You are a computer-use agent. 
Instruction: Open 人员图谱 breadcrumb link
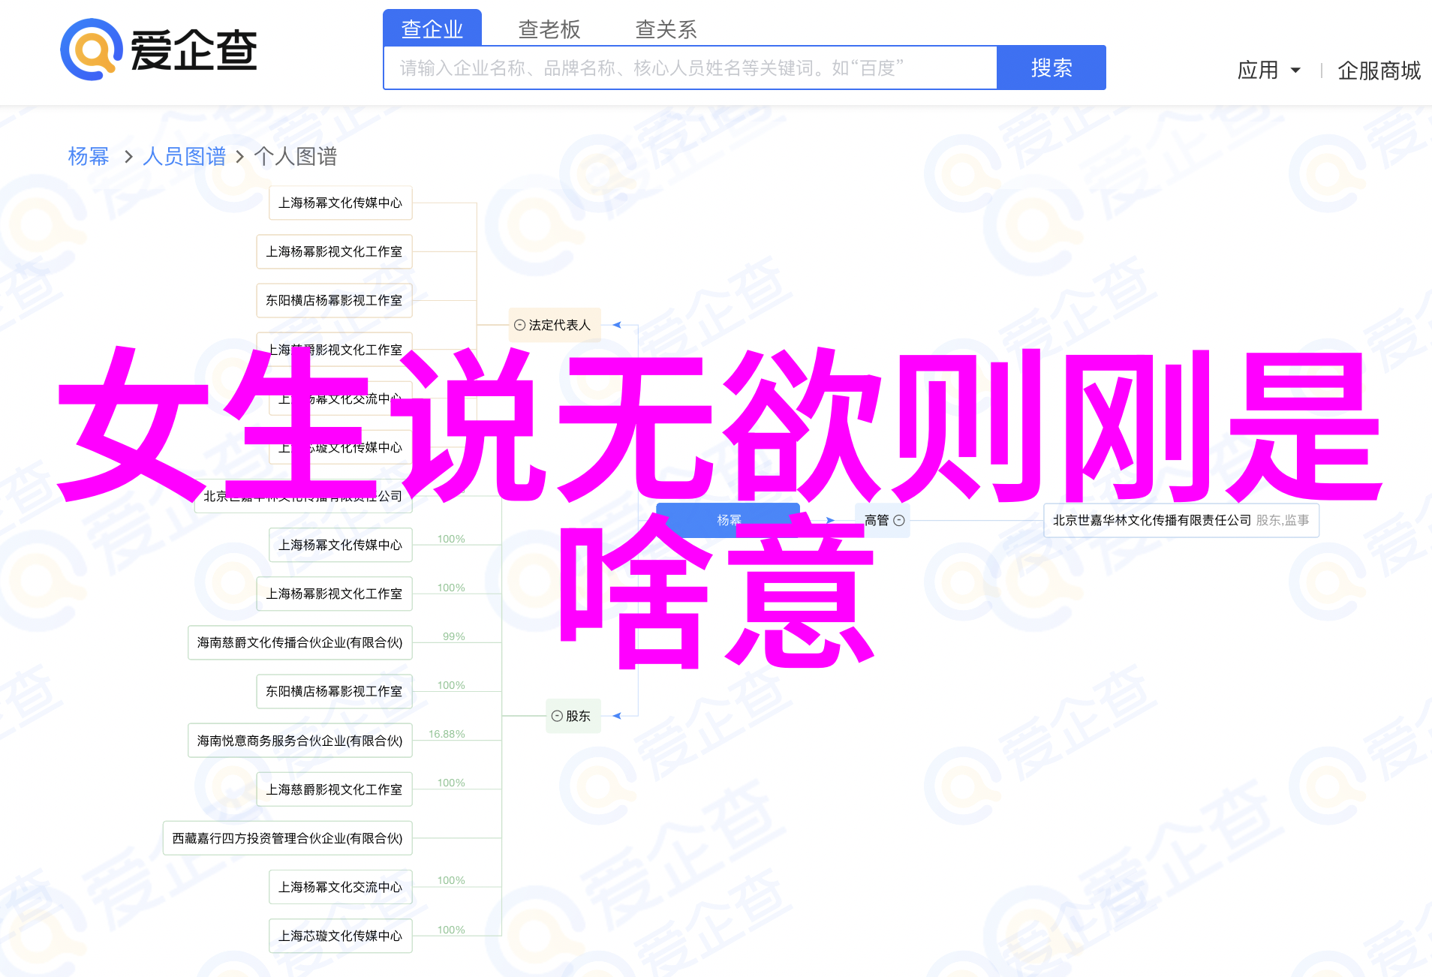pyautogui.click(x=184, y=156)
